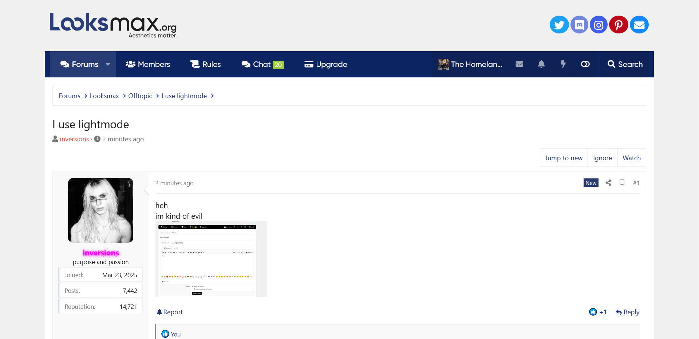The height and width of the screenshot is (339, 699).
Task: Click 'You' in the reactions bar
Action: pos(176,334)
